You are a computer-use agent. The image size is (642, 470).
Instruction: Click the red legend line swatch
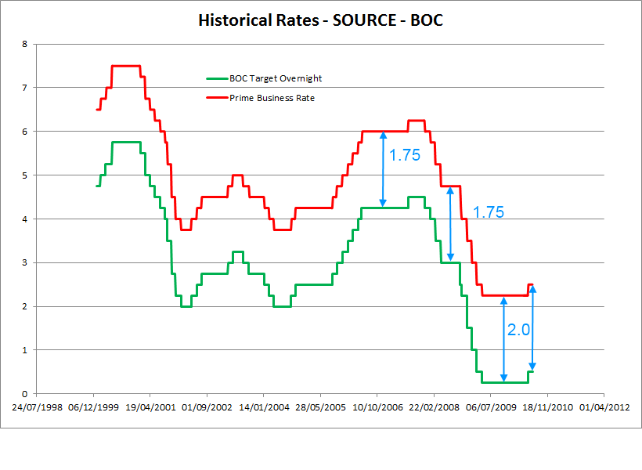[217, 97]
